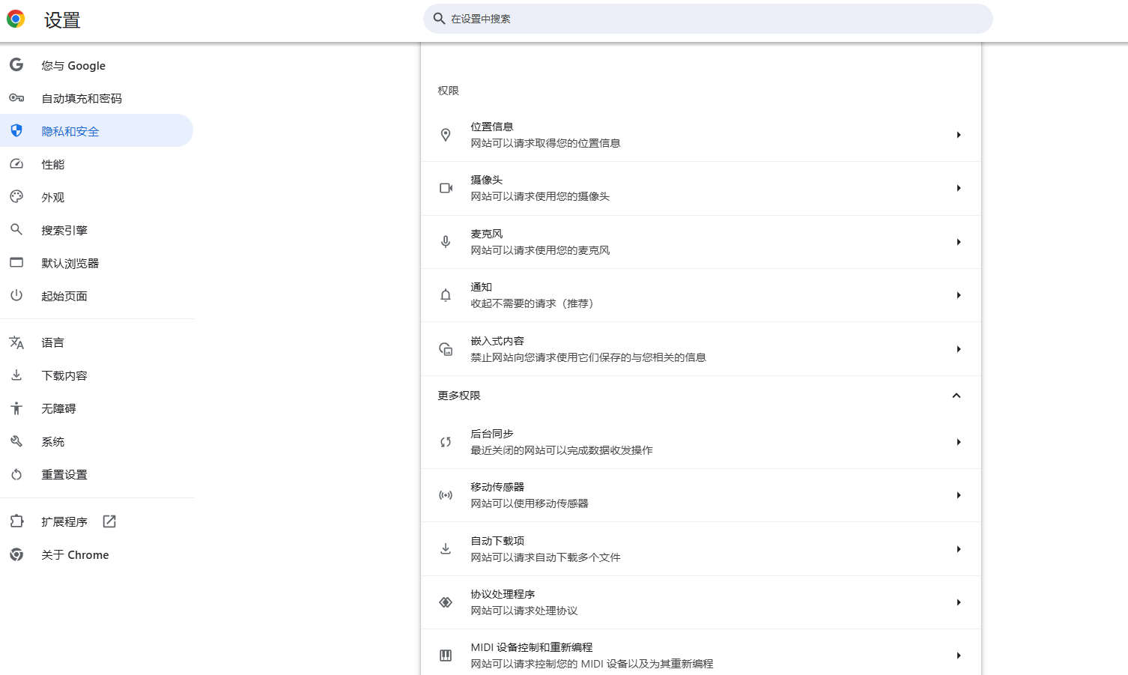The width and height of the screenshot is (1128, 675).
Task: Click the shield icon for privacy and security
Action: point(16,131)
